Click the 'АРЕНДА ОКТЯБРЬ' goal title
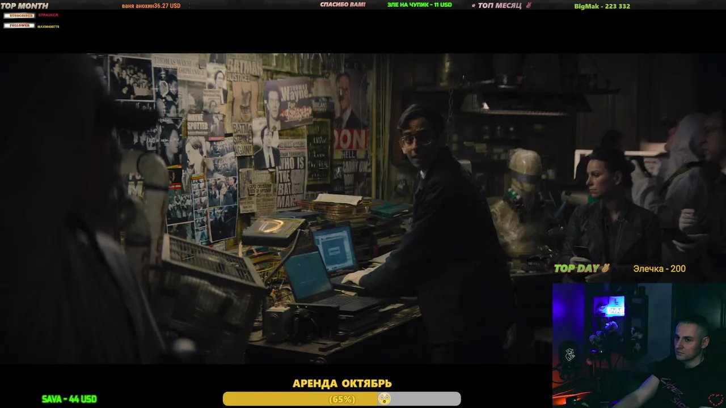726x408 pixels. click(x=342, y=384)
